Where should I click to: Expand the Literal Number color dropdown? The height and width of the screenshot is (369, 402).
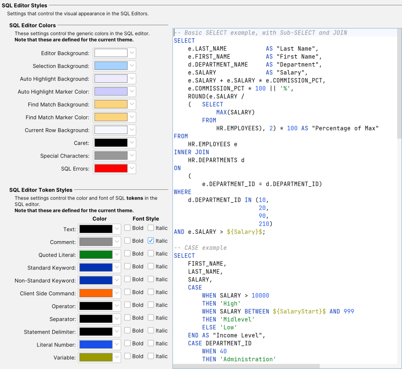pyautogui.click(x=117, y=345)
